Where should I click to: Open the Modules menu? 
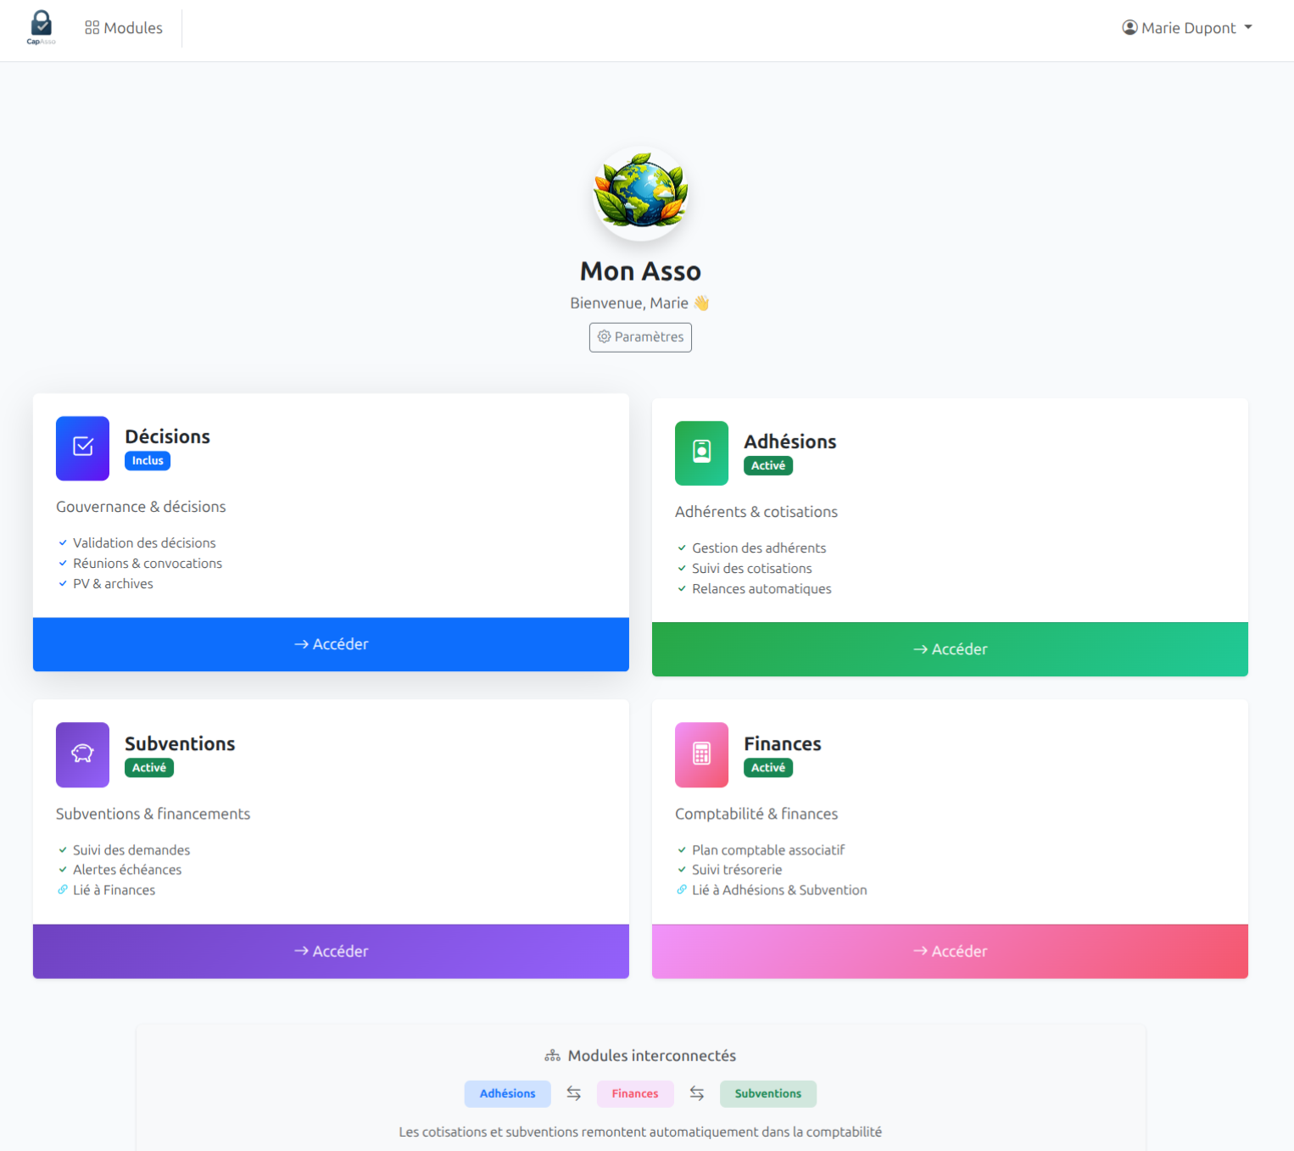point(124,28)
